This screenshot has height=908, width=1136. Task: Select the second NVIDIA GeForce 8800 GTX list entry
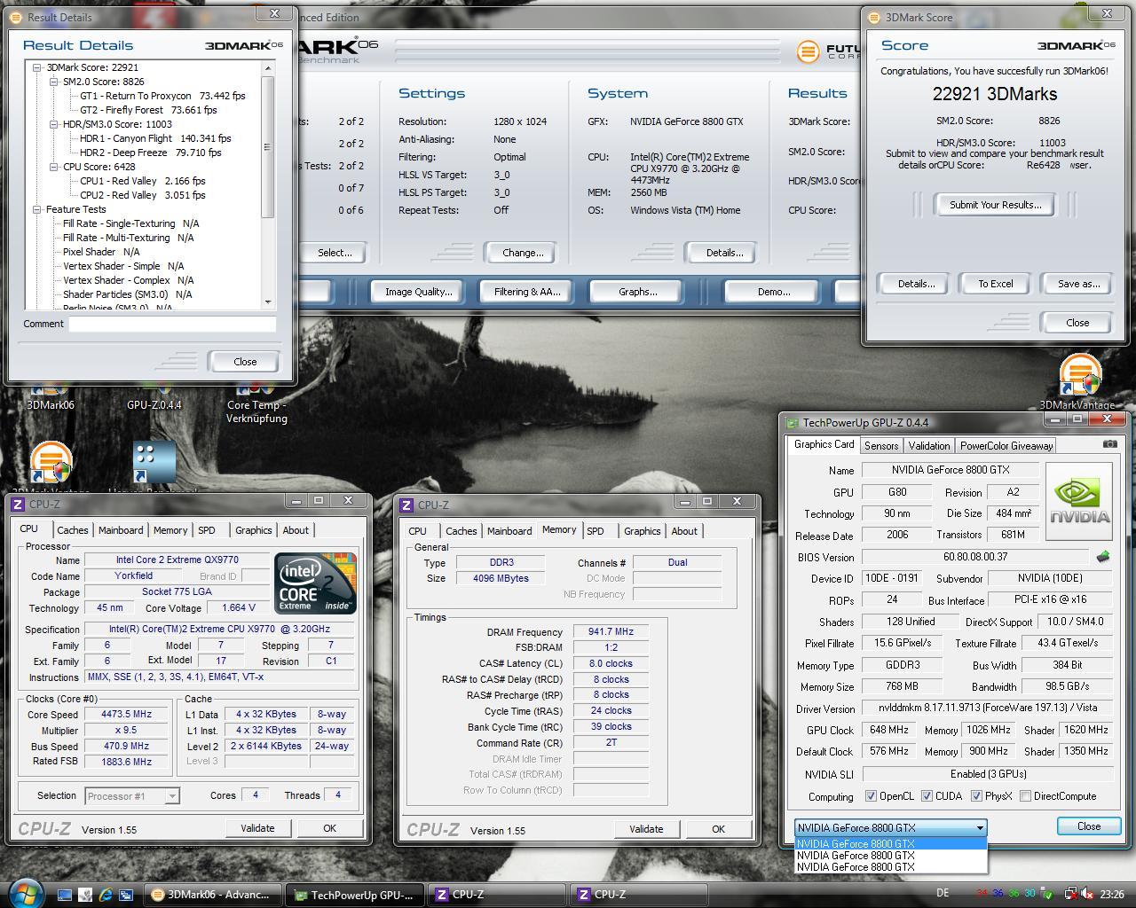tap(890, 856)
